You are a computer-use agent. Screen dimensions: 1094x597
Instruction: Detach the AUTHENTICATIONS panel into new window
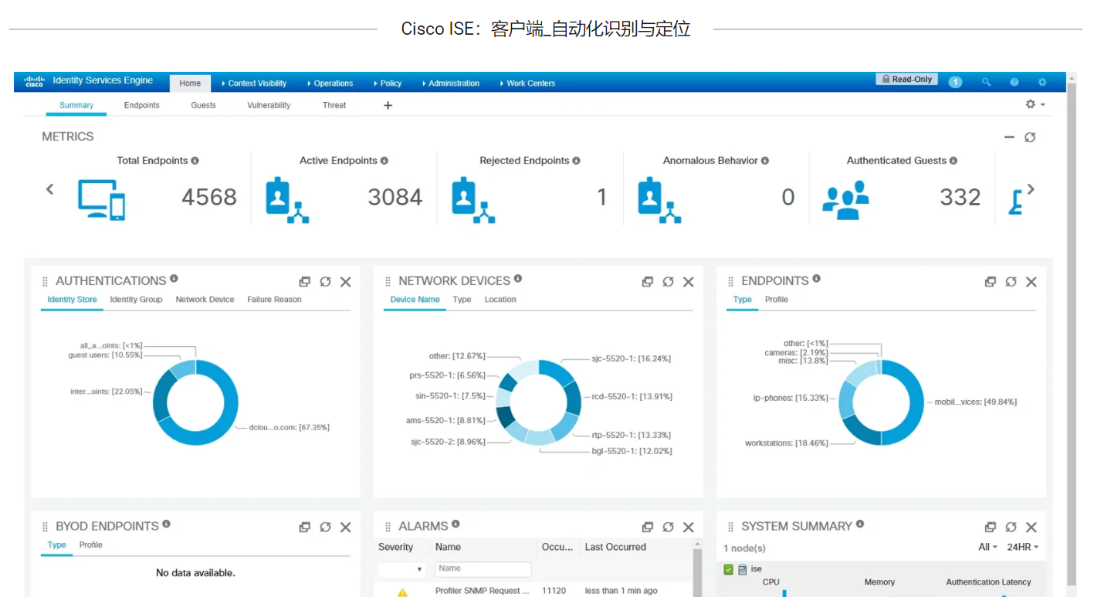[305, 282]
